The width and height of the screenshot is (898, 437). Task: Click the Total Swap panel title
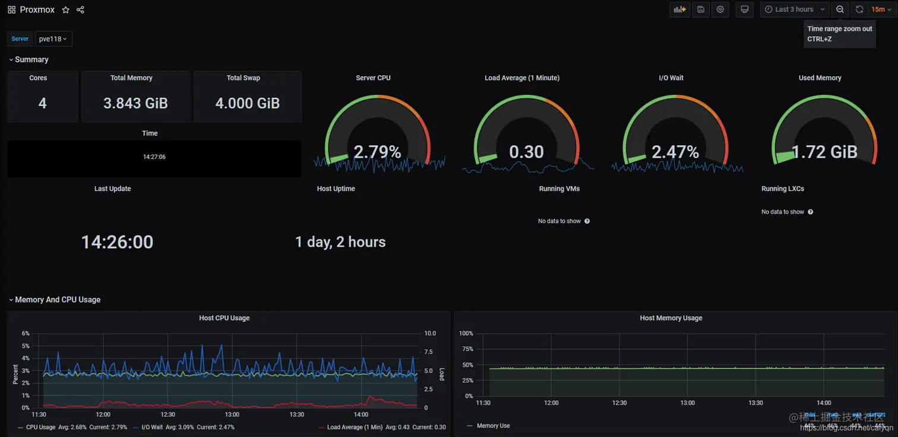pyautogui.click(x=244, y=78)
